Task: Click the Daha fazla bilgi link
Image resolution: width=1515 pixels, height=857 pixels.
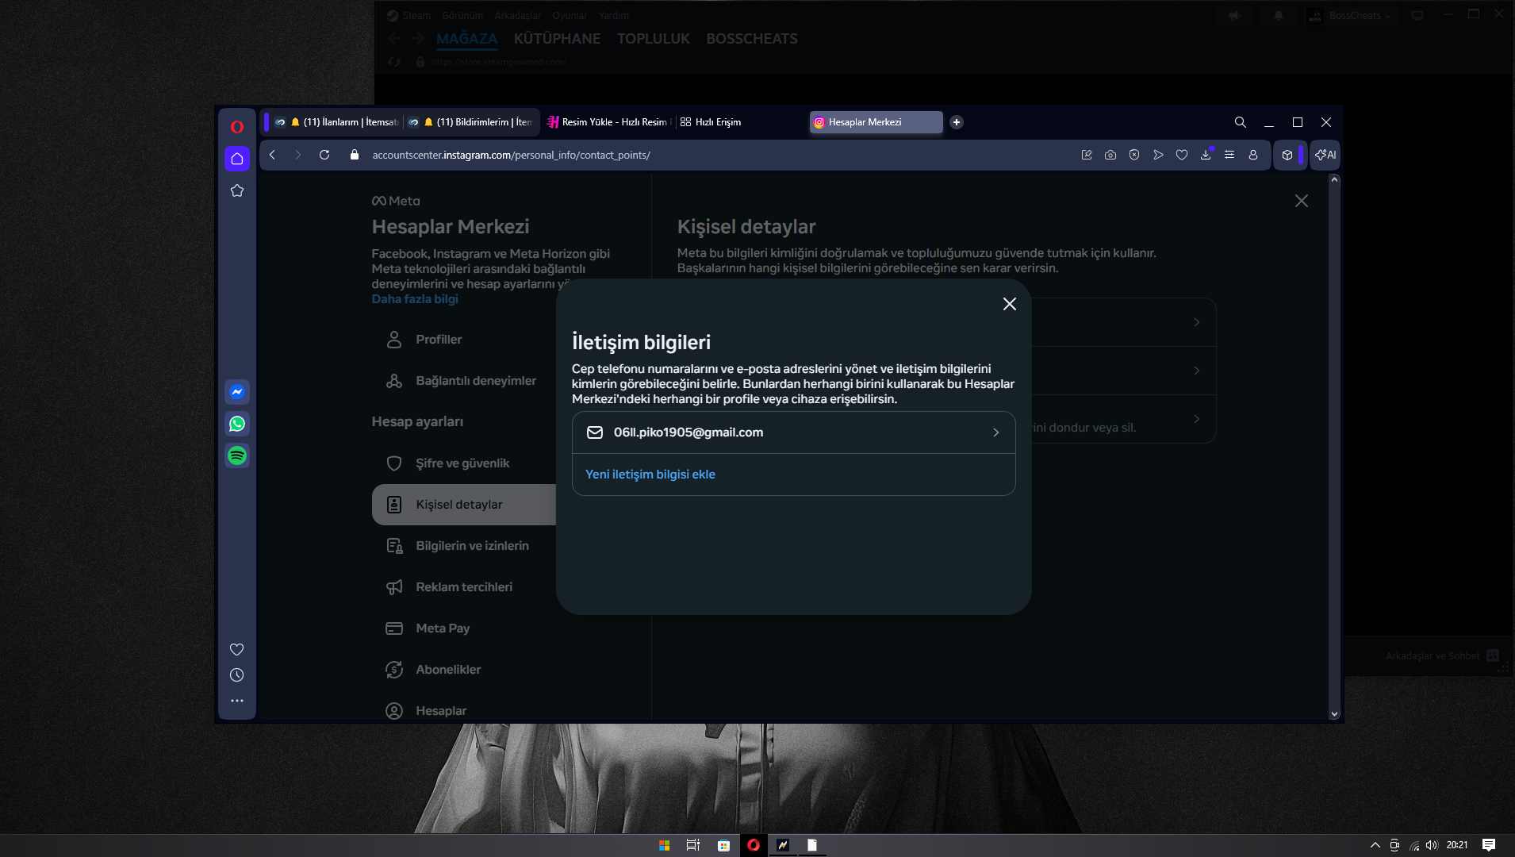Action: tap(415, 299)
